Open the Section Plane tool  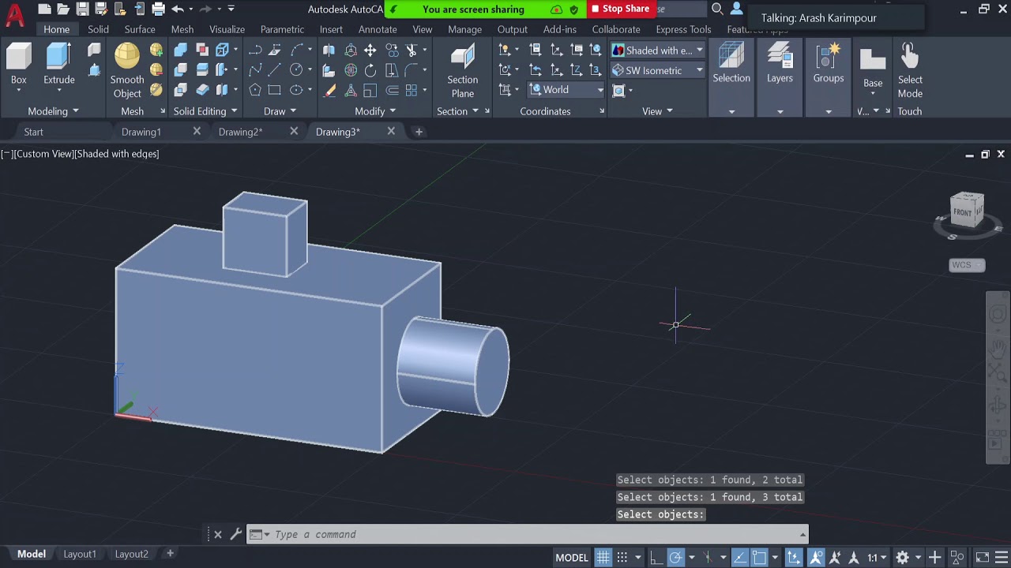[x=462, y=71]
